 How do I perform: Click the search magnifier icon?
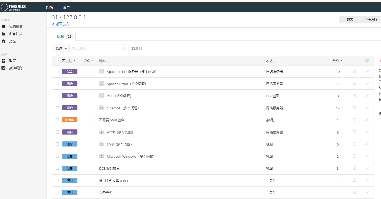[124, 48]
